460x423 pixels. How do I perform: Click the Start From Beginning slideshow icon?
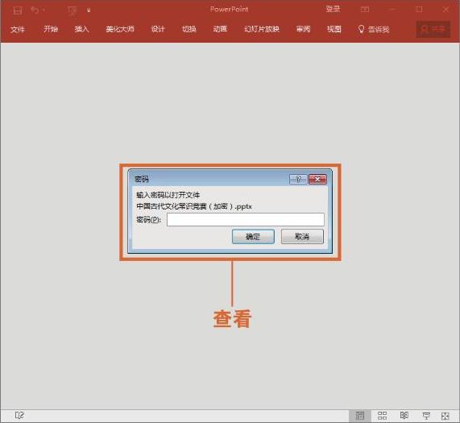[x=73, y=10]
